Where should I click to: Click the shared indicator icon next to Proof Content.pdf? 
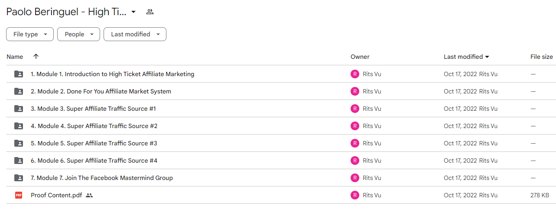tap(89, 195)
